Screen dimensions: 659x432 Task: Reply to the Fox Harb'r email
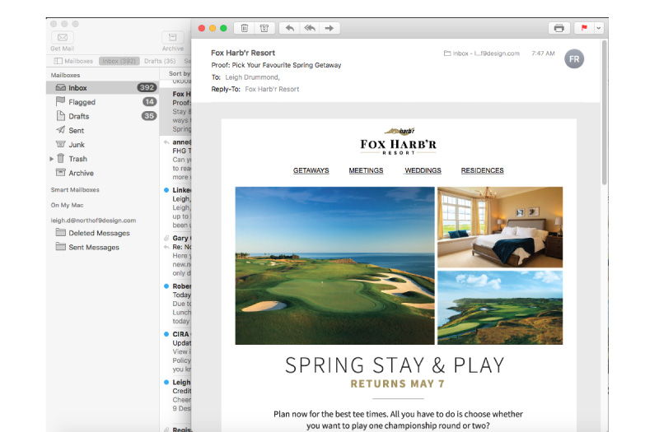(x=289, y=28)
